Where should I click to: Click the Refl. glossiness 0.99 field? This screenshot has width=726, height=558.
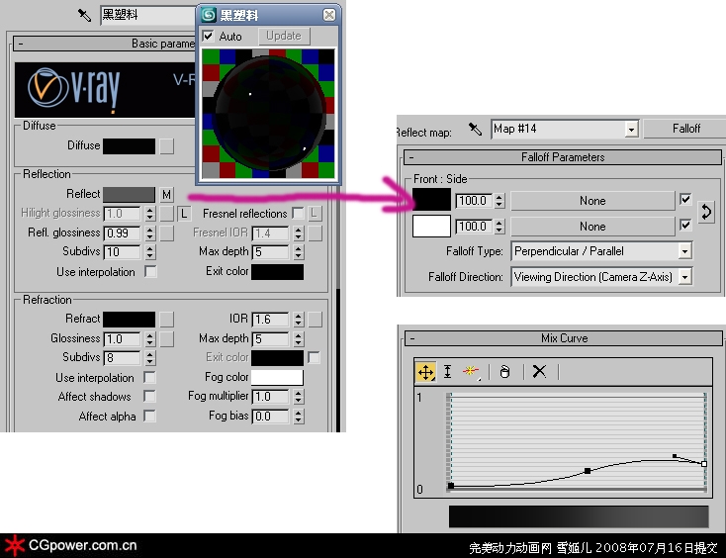[123, 232]
